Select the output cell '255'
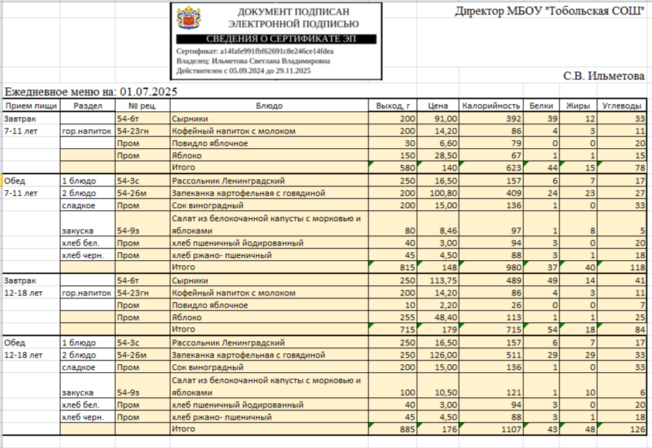This screenshot has height=448, width=652. coord(392,317)
